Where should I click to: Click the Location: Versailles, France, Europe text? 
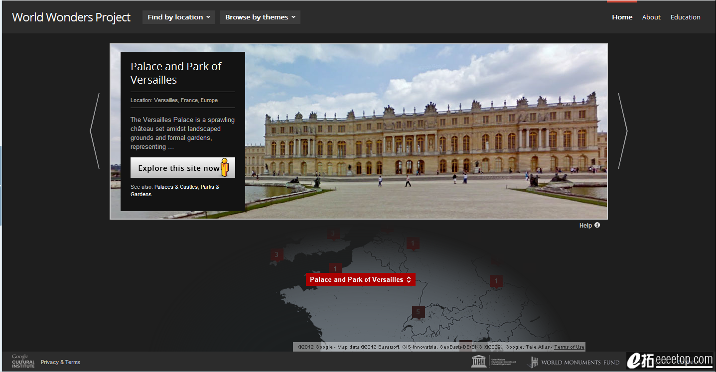click(x=174, y=100)
